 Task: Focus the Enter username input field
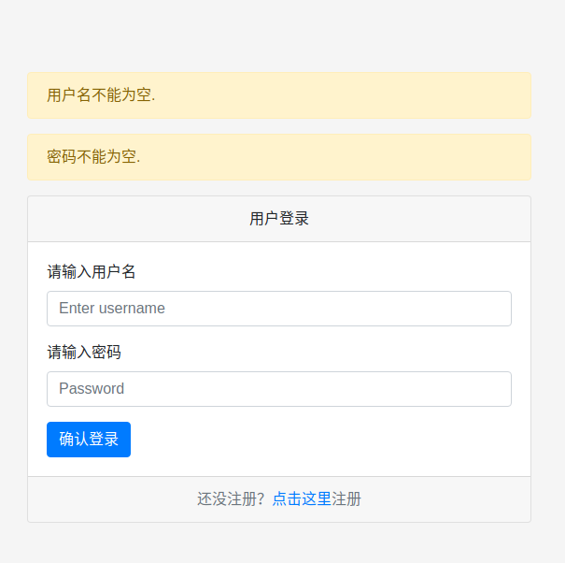[x=279, y=309]
